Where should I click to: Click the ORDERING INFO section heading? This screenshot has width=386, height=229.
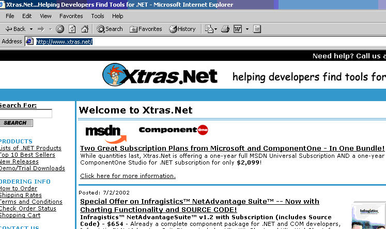(25, 182)
